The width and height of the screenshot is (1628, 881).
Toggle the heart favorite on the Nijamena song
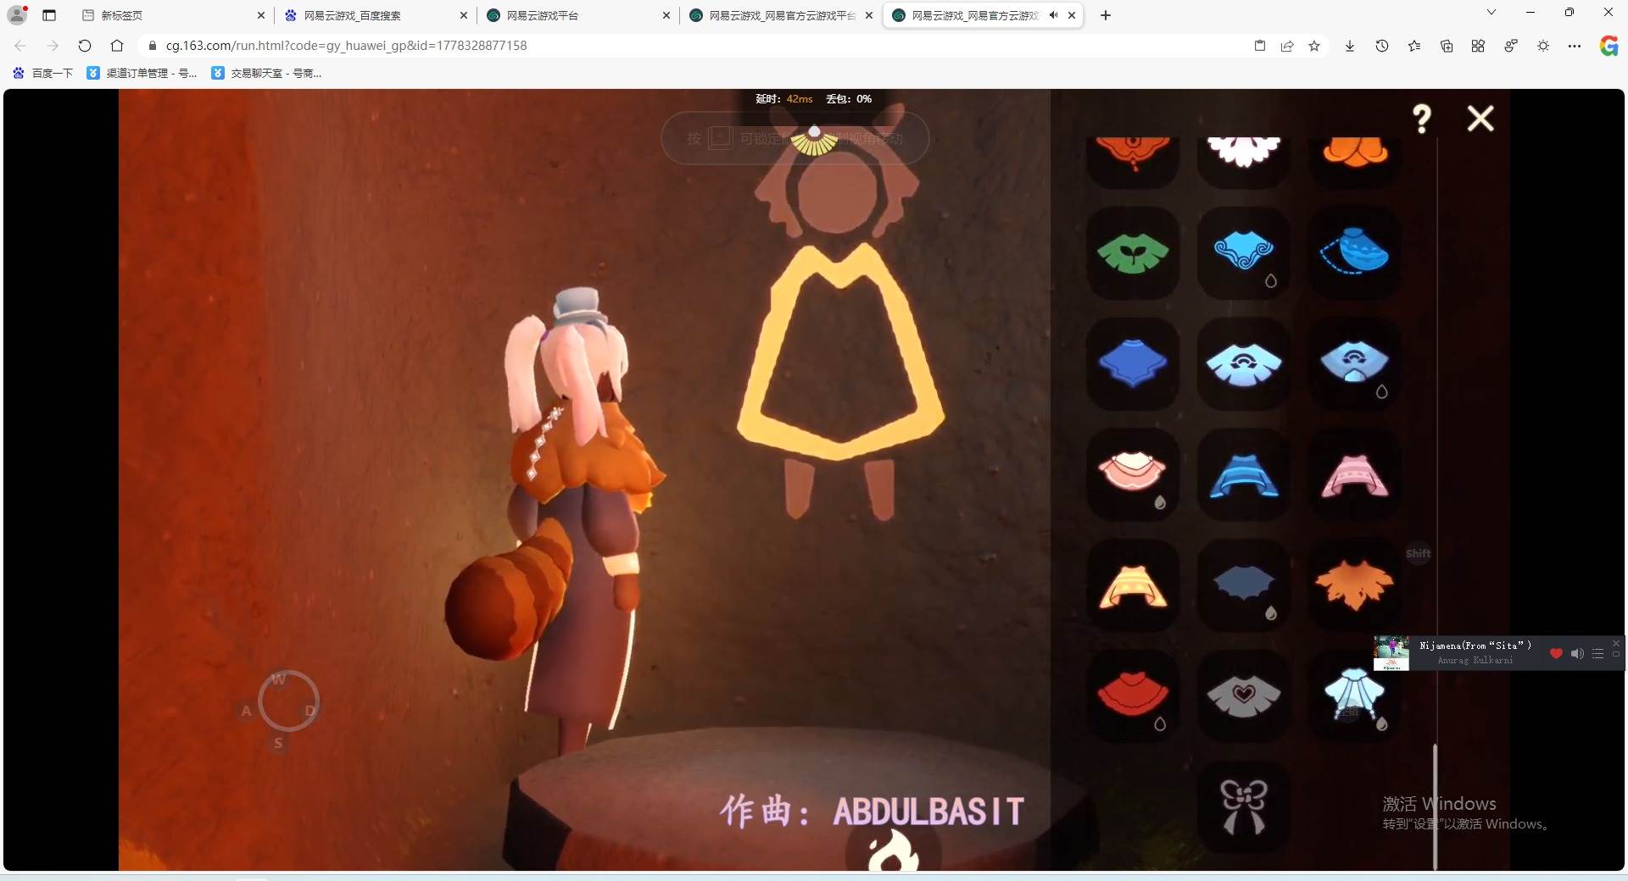1556,653
